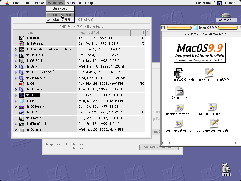
Task: Expand the MacOn 1.3.1 ƒ disclosure triangle
Action: point(16,55)
